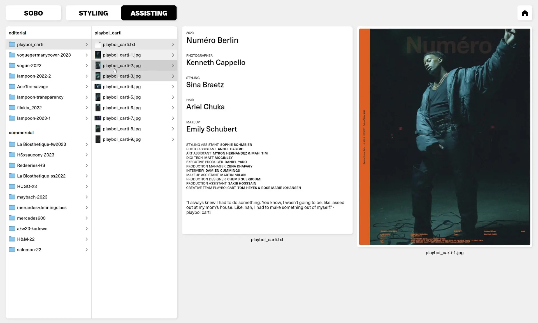The width and height of the screenshot is (538, 323).
Task: Open the playboi_carti-3.jpg file
Action: (x=134, y=76)
